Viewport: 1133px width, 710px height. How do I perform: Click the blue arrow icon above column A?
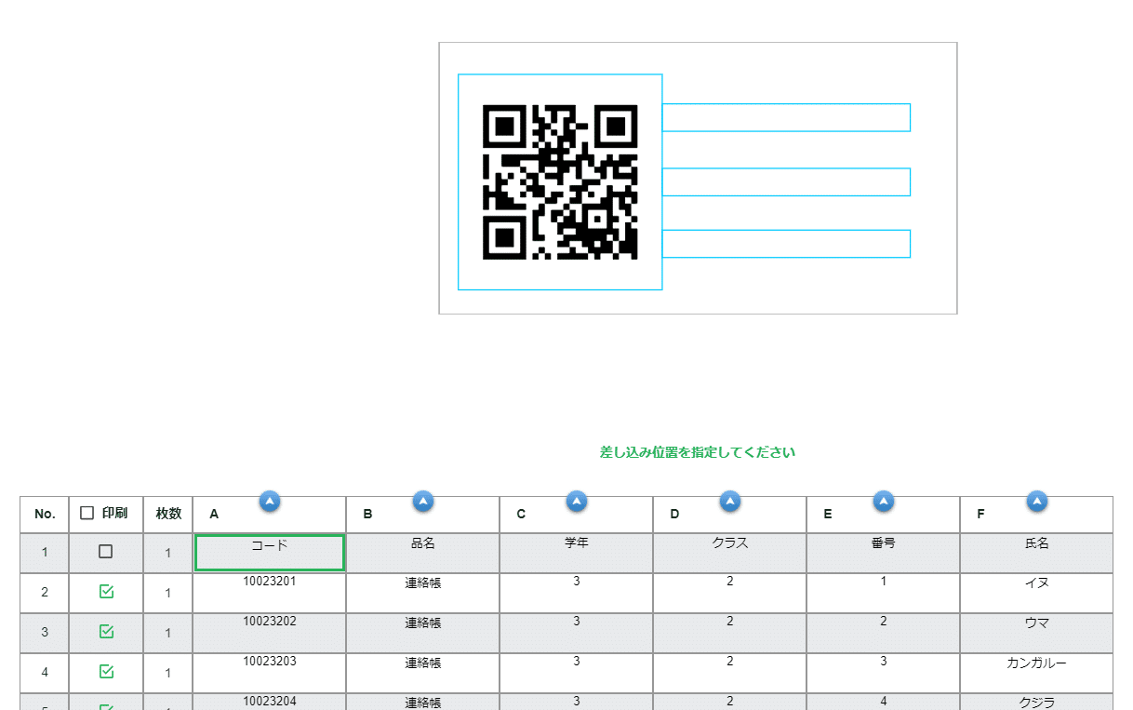pos(270,501)
